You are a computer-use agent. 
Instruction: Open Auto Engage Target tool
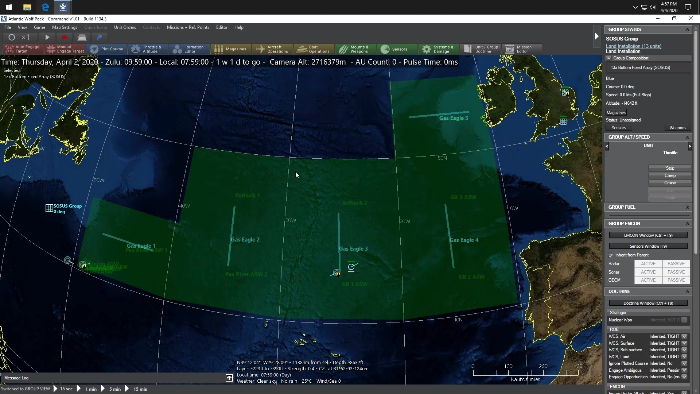(23, 49)
